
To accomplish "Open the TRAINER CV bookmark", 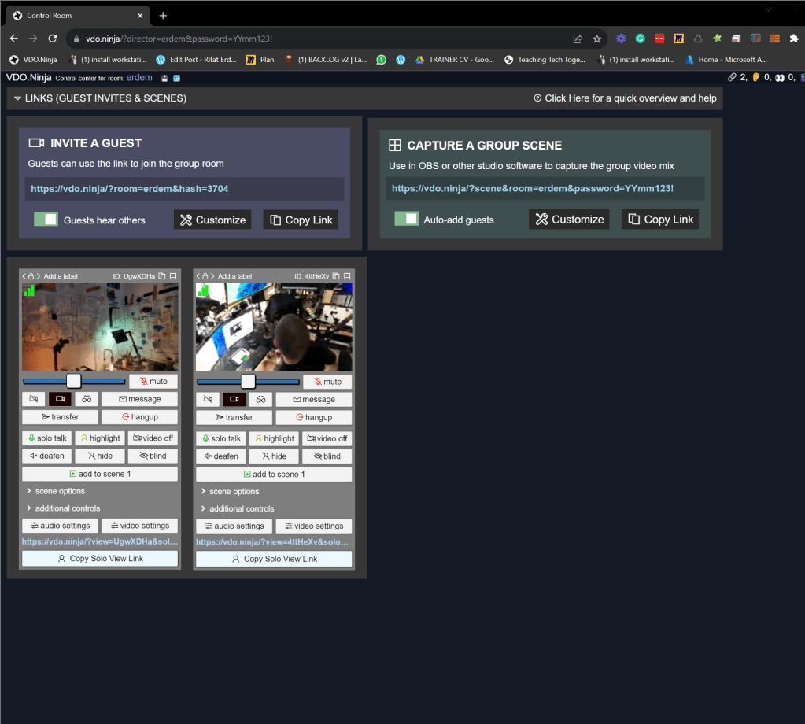I will point(455,60).
